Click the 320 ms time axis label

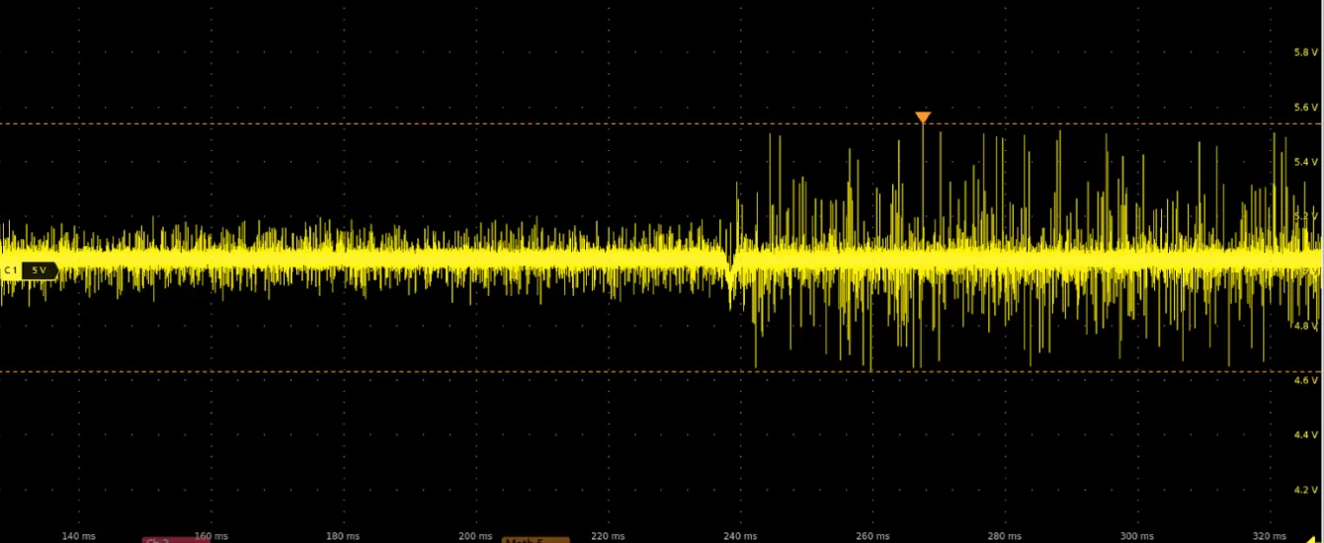1270,535
